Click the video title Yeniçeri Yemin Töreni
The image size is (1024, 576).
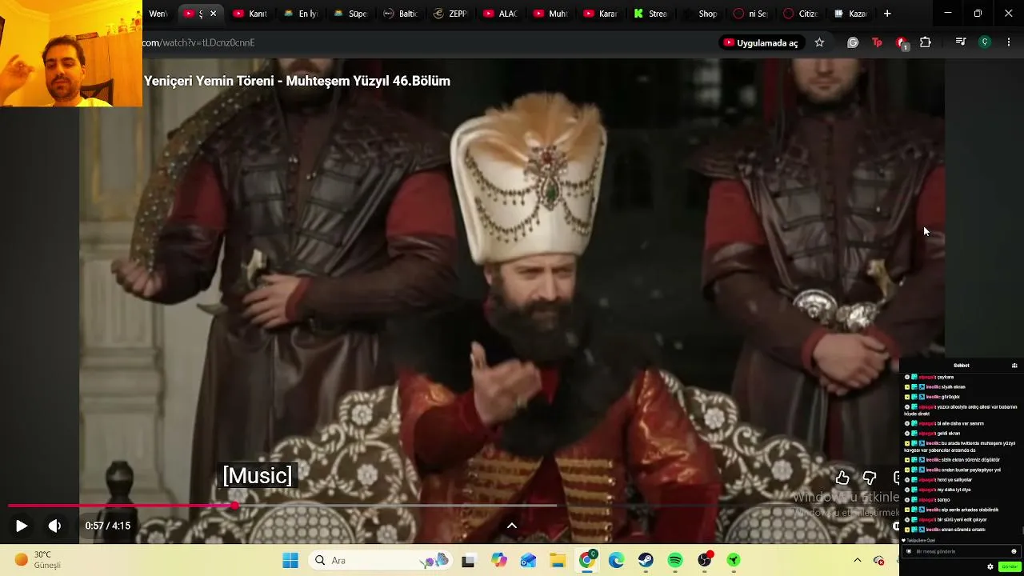point(297,81)
